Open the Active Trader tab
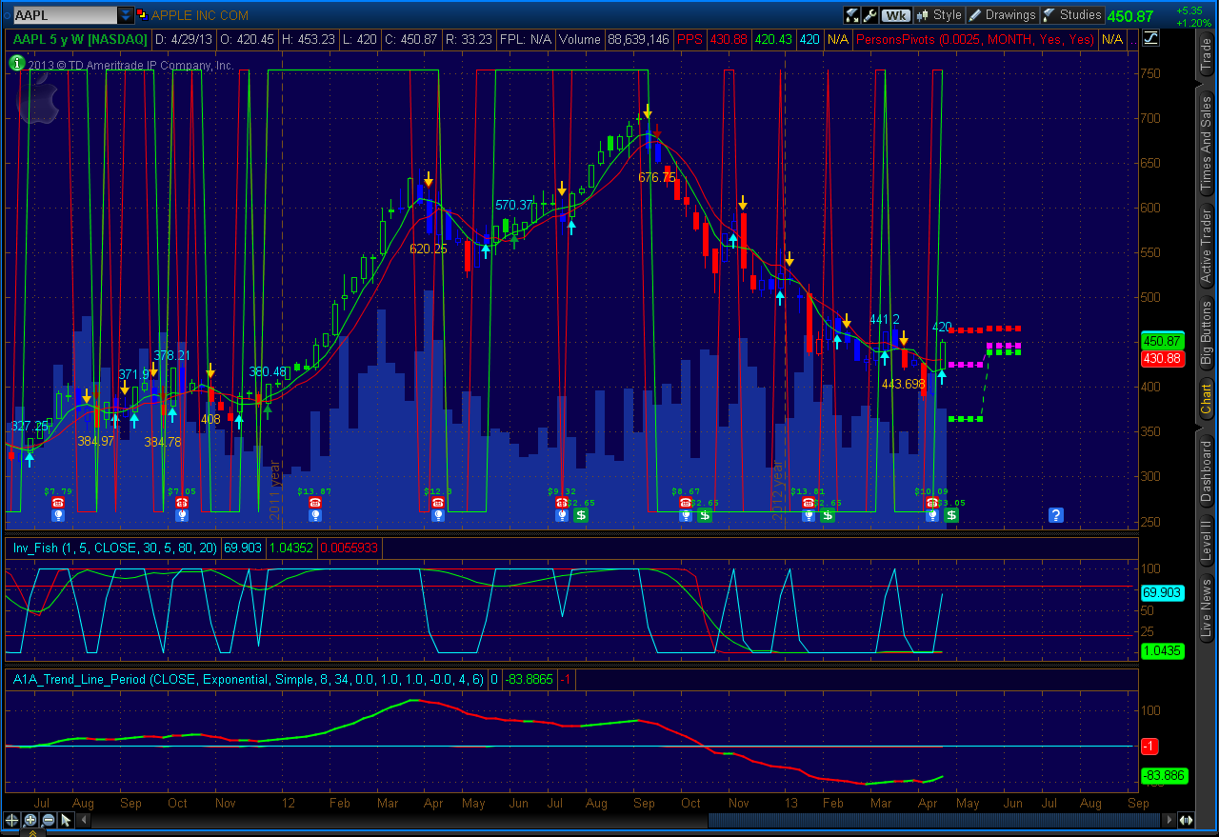 tap(1206, 248)
